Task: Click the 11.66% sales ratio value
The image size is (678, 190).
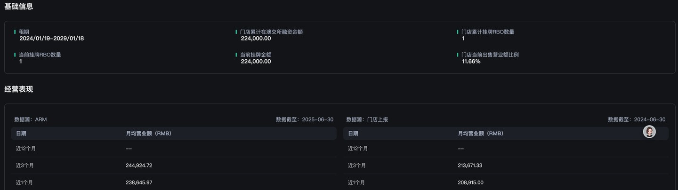Action: (x=471, y=61)
